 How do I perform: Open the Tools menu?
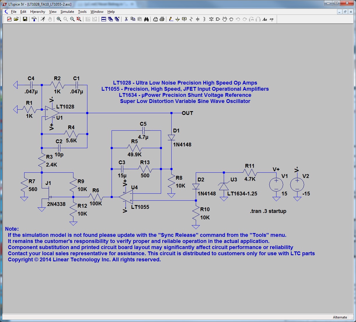[x=82, y=12]
